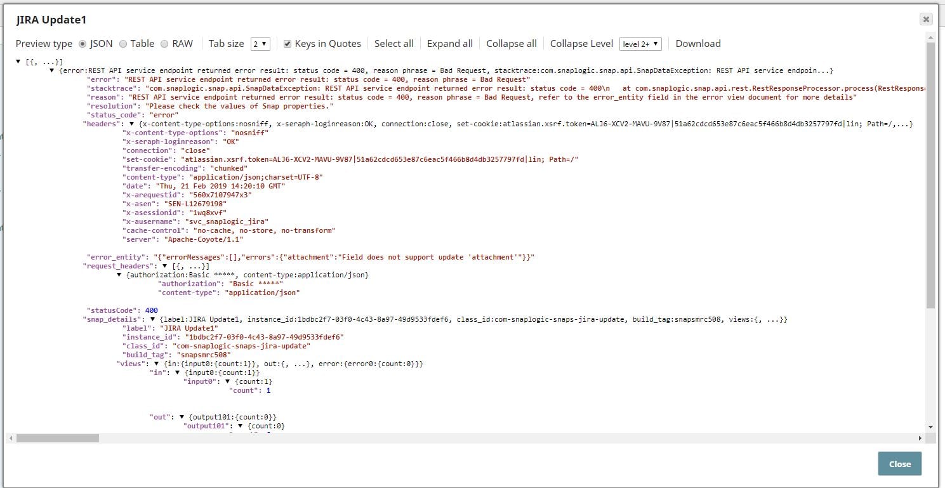The image size is (945, 488).
Task: Open the Collapse Level dropdown
Action: [640, 44]
